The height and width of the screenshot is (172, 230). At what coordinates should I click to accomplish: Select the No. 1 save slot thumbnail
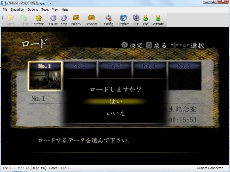point(45,76)
